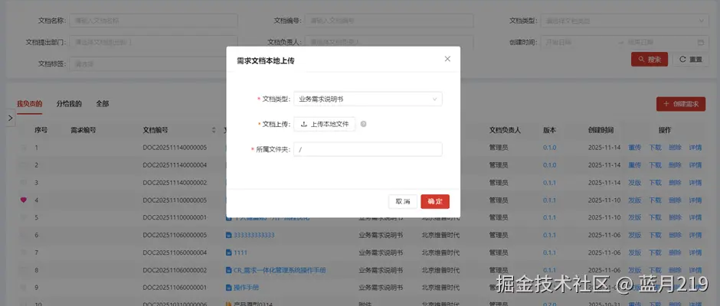The image size is (720, 306).
Task: Click the document icon beside 1111
Action: point(228,252)
